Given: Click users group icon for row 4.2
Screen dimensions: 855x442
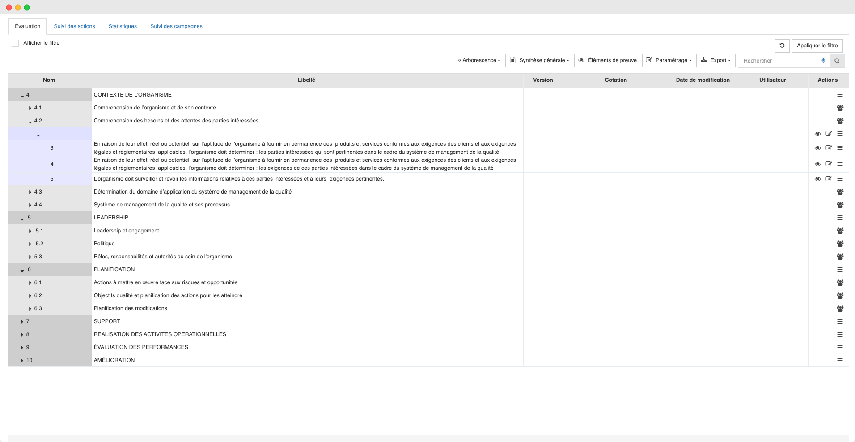Looking at the screenshot, I should pyautogui.click(x=840, y=121).
